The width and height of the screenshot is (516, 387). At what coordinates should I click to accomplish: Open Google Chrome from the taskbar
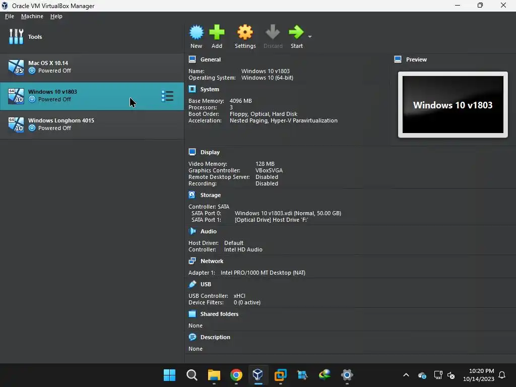click(236, 375)
